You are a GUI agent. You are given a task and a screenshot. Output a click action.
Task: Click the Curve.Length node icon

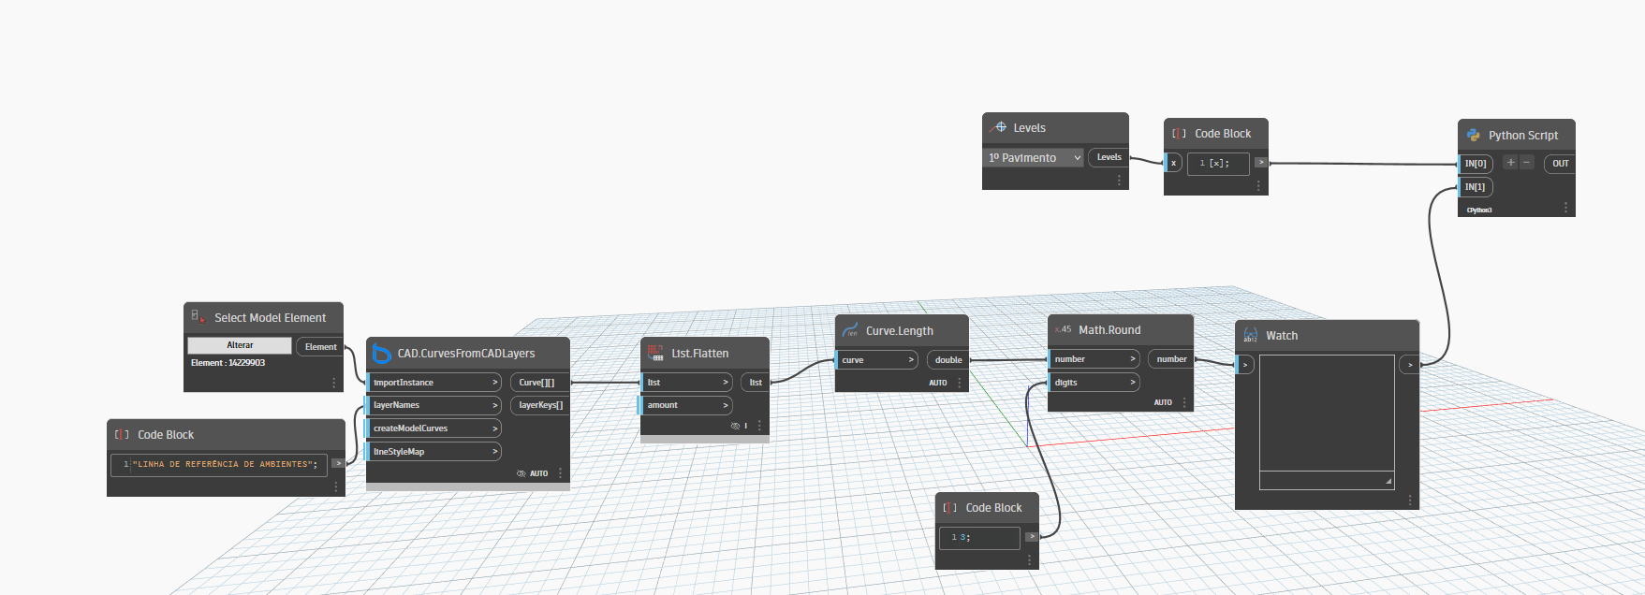tap(850, 330)
